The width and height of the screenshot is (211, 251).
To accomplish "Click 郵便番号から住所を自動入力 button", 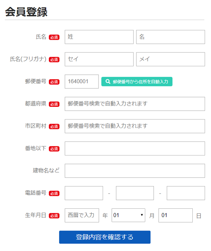I will [137, 81].
